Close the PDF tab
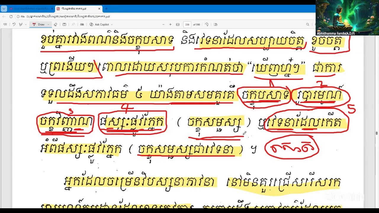The width and height of the screenshot is (379, 213). (99, 9)
